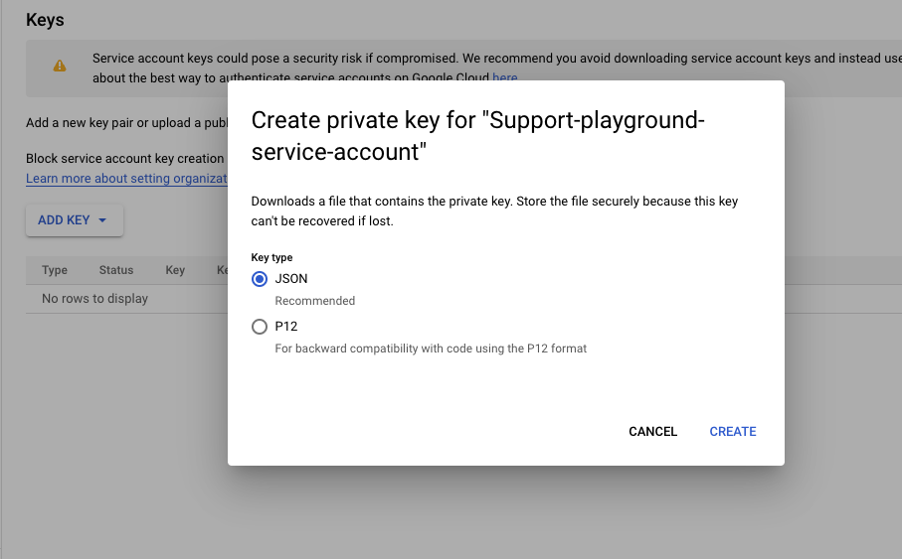Click the P12 backward compatibility description

click(431, 349)
